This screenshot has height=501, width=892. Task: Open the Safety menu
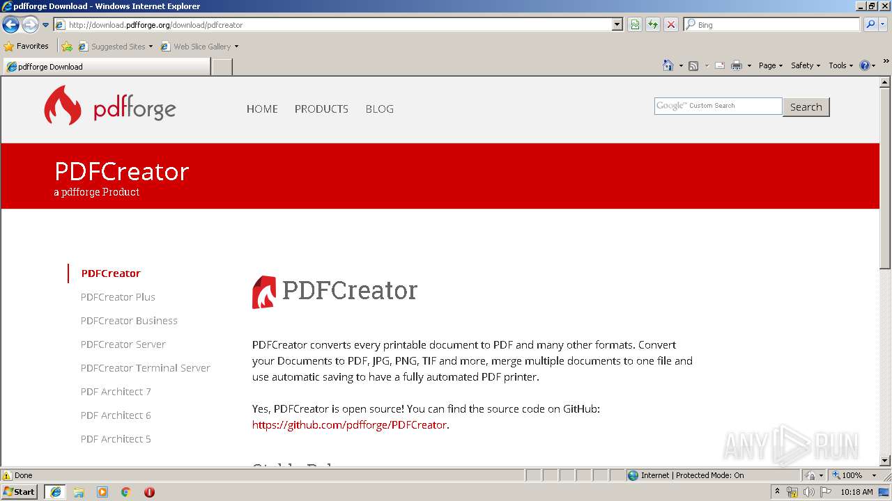(805, 65)
